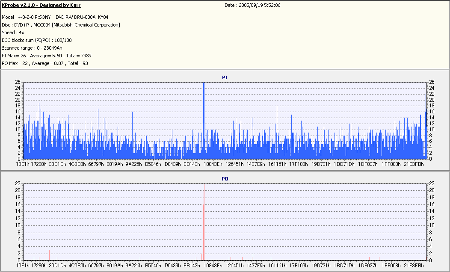Click the tall PO spike reaching 22
Image resolution: width=450 pixels, height=272 pixels.
(204, 222)
